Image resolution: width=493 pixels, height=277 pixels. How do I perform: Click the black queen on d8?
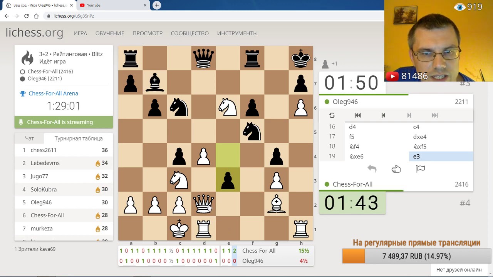(x=203, y=58)
